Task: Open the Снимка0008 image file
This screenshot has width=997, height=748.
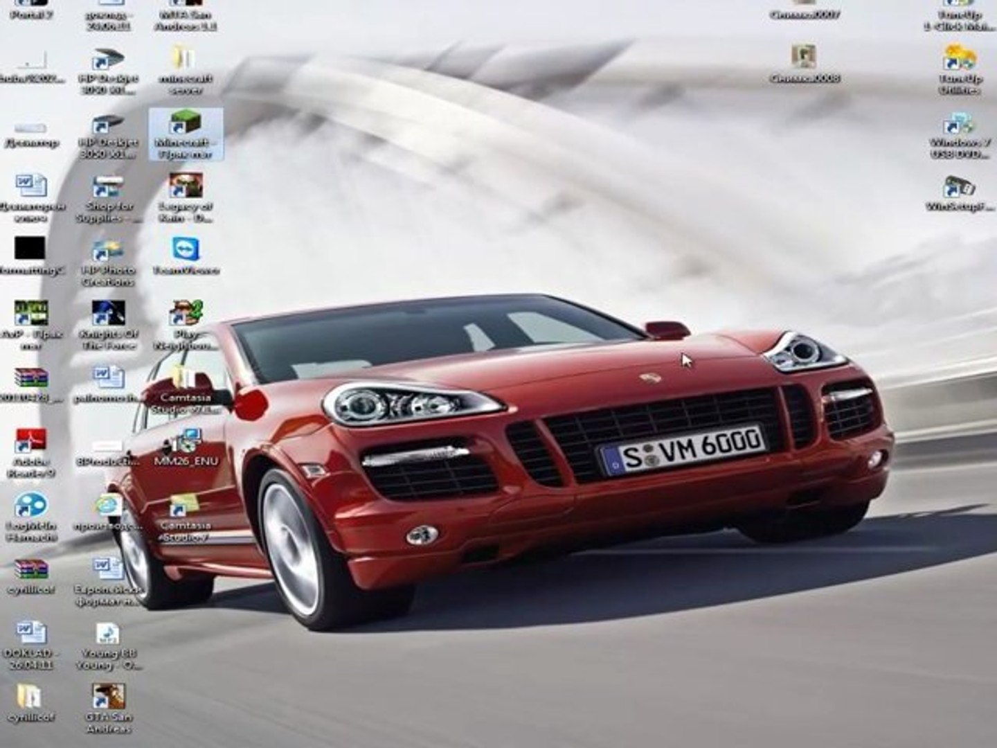Action: click(805, 64)
